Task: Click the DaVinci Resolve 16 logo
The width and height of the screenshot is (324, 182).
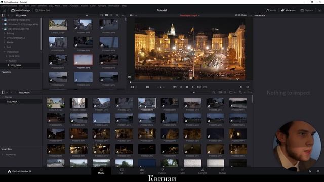Action: point(20,171)
